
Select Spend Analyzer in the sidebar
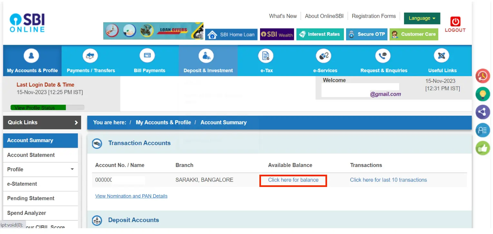[41, 213]
